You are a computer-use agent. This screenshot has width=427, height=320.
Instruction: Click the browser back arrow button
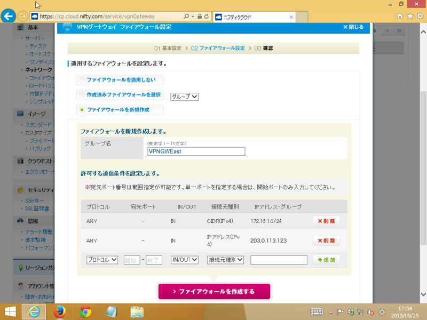(8, 16)
